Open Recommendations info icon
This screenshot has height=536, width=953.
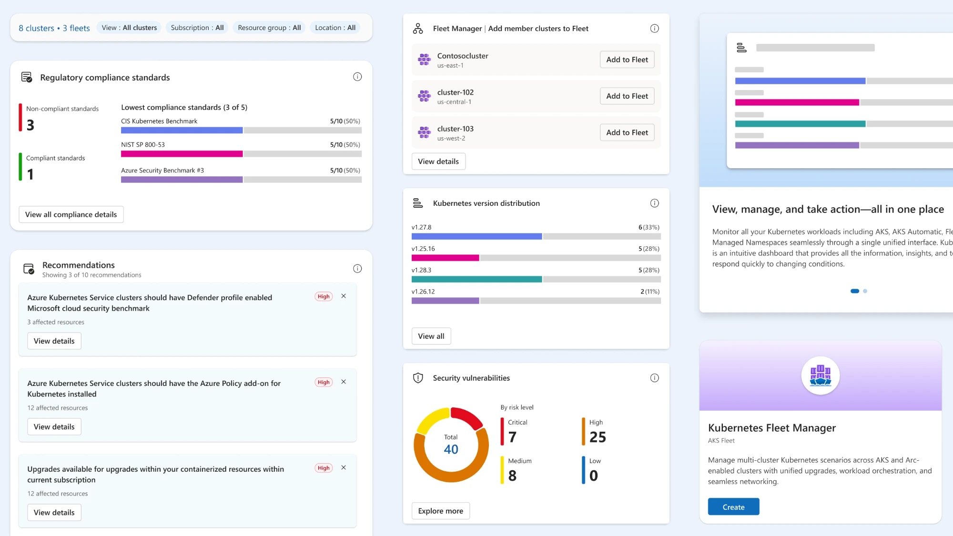pyautogui.click(x=357, y=269)
